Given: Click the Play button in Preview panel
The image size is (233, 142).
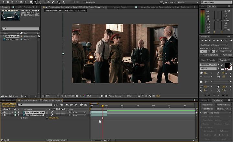Looking at the screenshot, I should [209, 40].
